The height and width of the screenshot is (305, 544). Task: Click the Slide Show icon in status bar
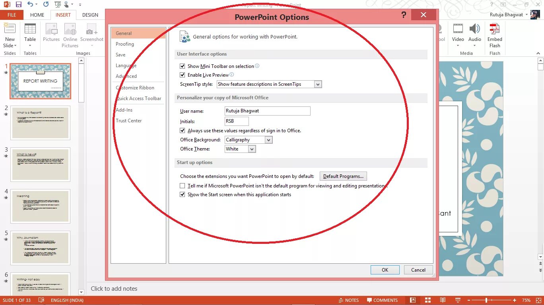[x=458, y=300]
